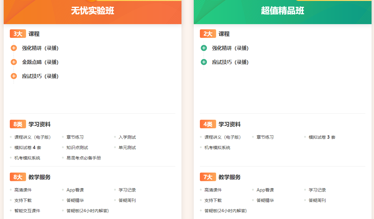Click the 7大 教学服务 badge
Image resolution: width=374 pixels, height=219 pixels.
[x=208, y=177]
